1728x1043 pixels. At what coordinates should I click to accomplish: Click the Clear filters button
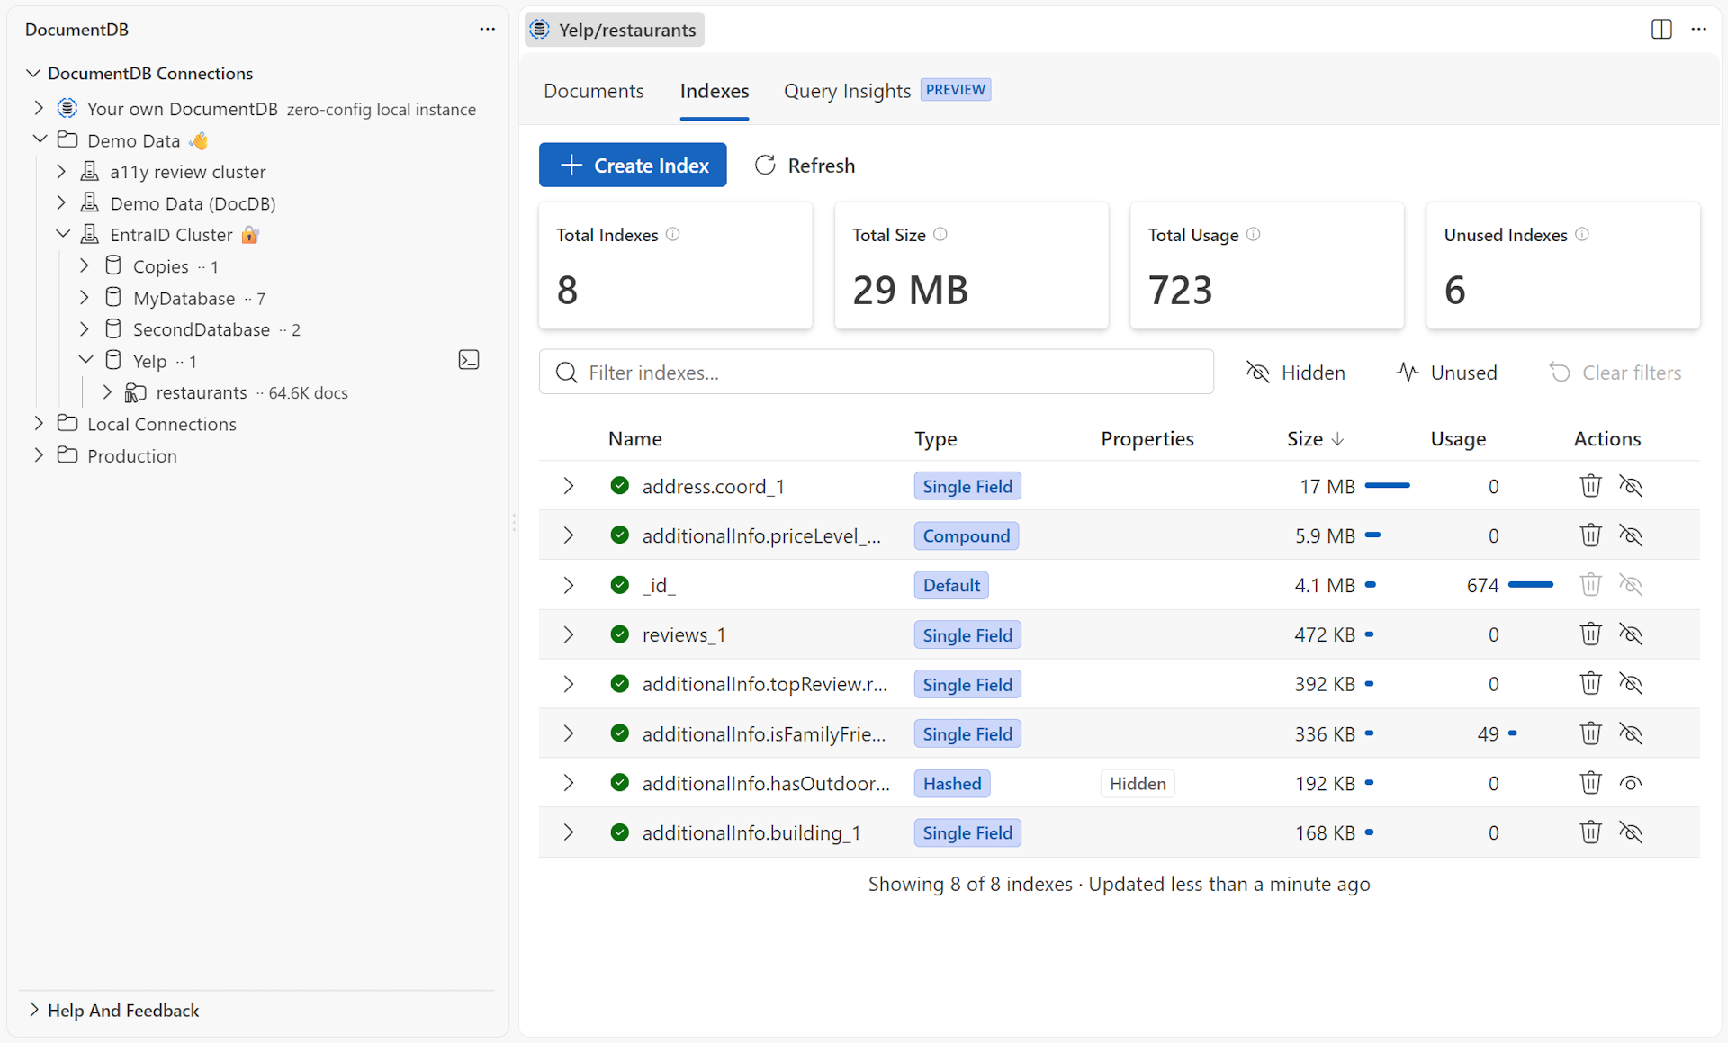pyautogui.click(x=1615, y=373)
